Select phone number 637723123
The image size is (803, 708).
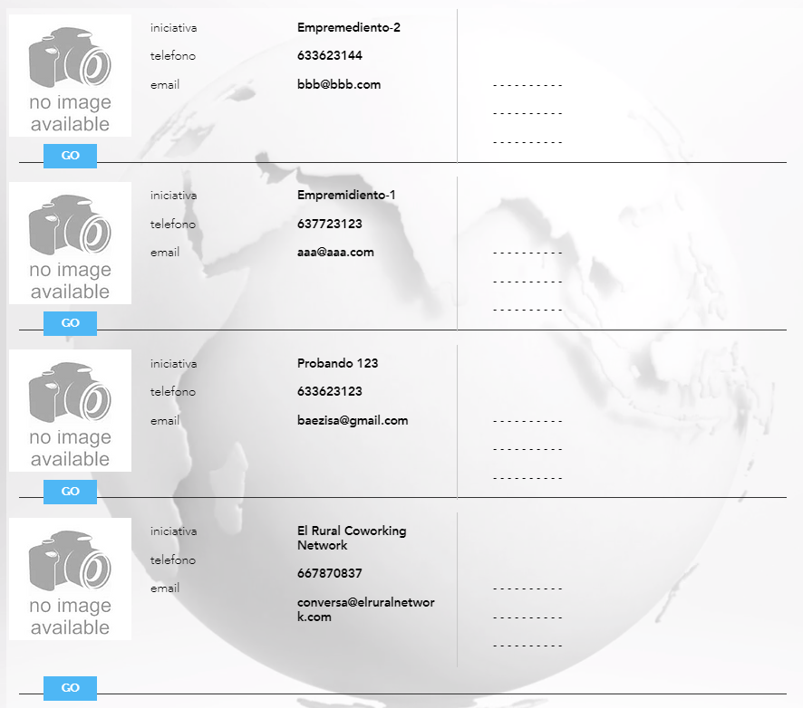330,224
